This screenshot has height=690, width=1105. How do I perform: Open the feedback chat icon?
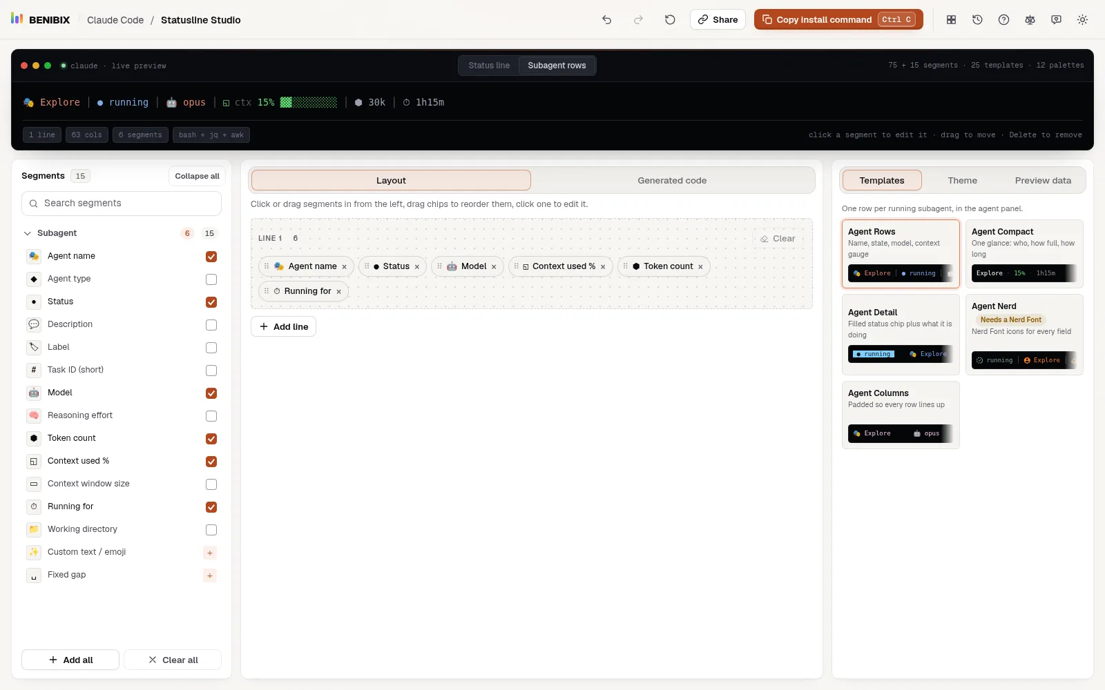click(1056, 19)
